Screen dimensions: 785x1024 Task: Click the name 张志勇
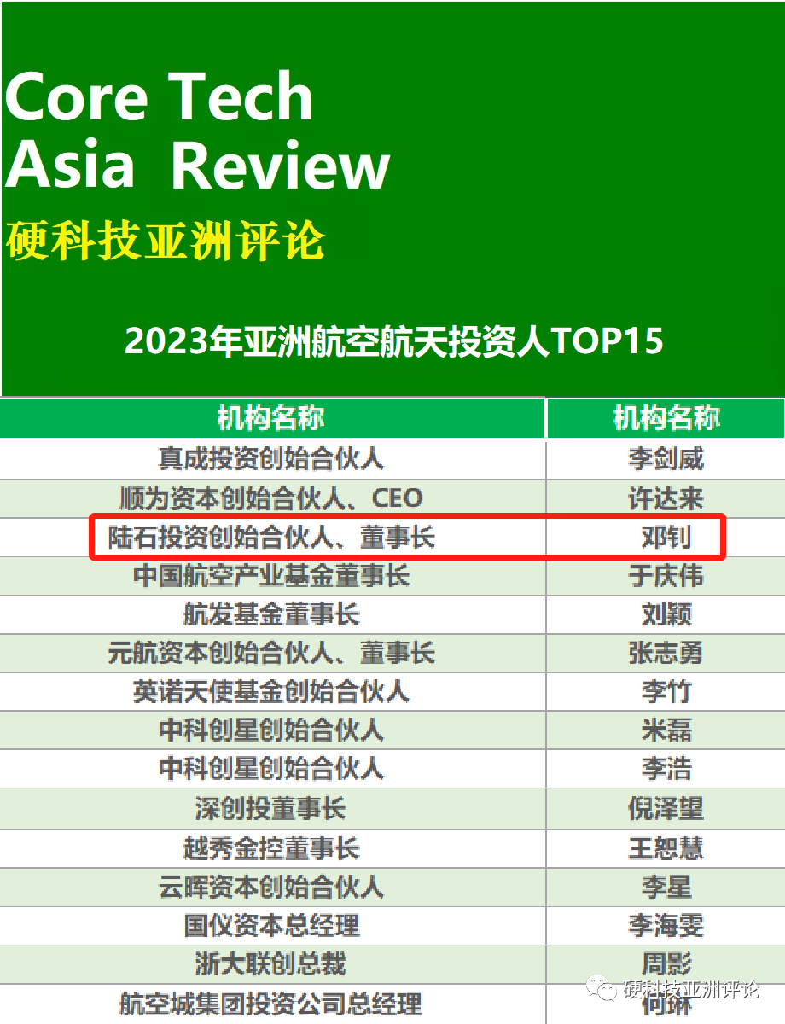pyautogui.click(x=666, y=653)
